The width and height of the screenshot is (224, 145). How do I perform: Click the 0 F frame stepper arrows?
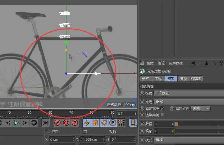tap(135, 114)
